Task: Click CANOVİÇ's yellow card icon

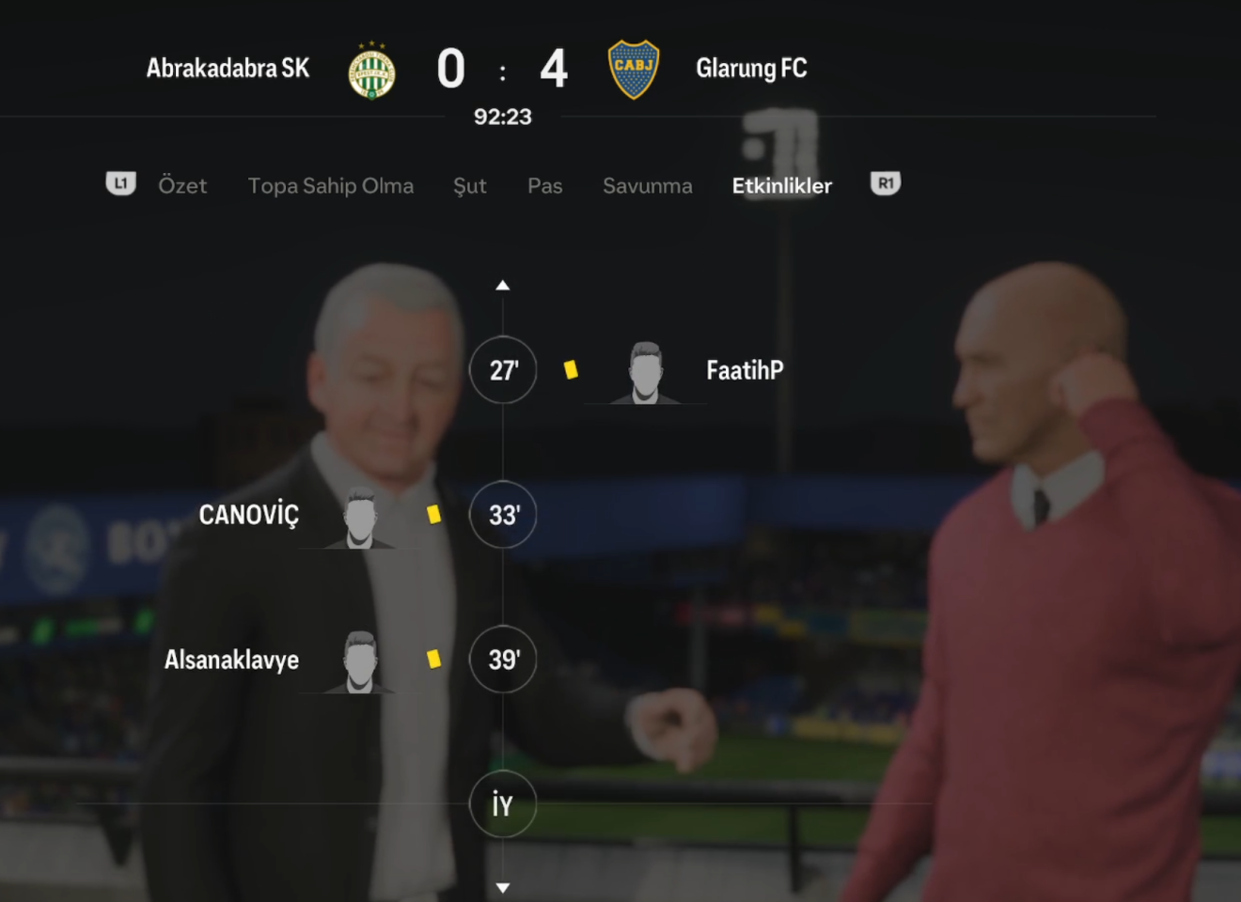Action: (433, 514)
